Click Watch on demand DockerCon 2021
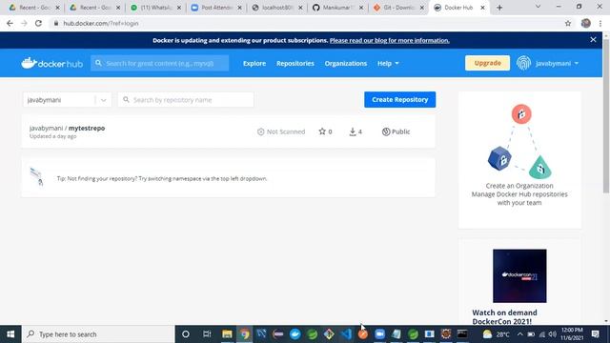The height and width of the screenshot is (343, 610). (504, 317)
